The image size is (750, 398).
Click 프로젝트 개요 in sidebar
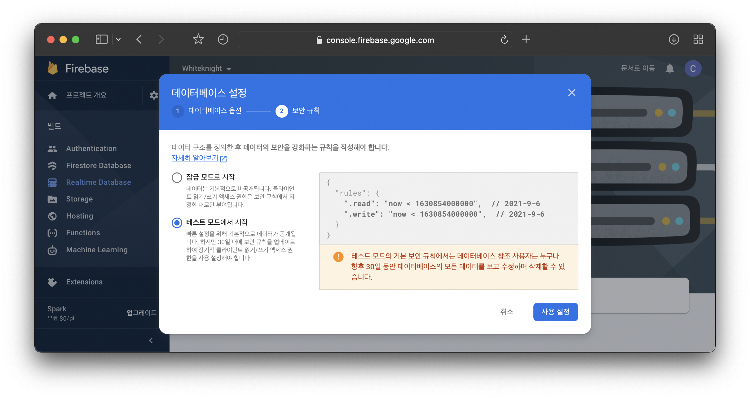(x=86, y=95)
